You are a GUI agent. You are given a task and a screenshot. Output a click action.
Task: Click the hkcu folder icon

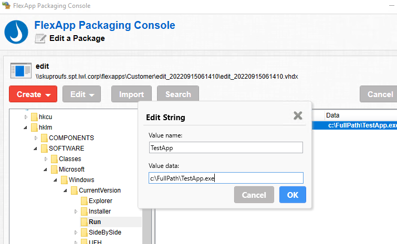(x=34, y=117)
